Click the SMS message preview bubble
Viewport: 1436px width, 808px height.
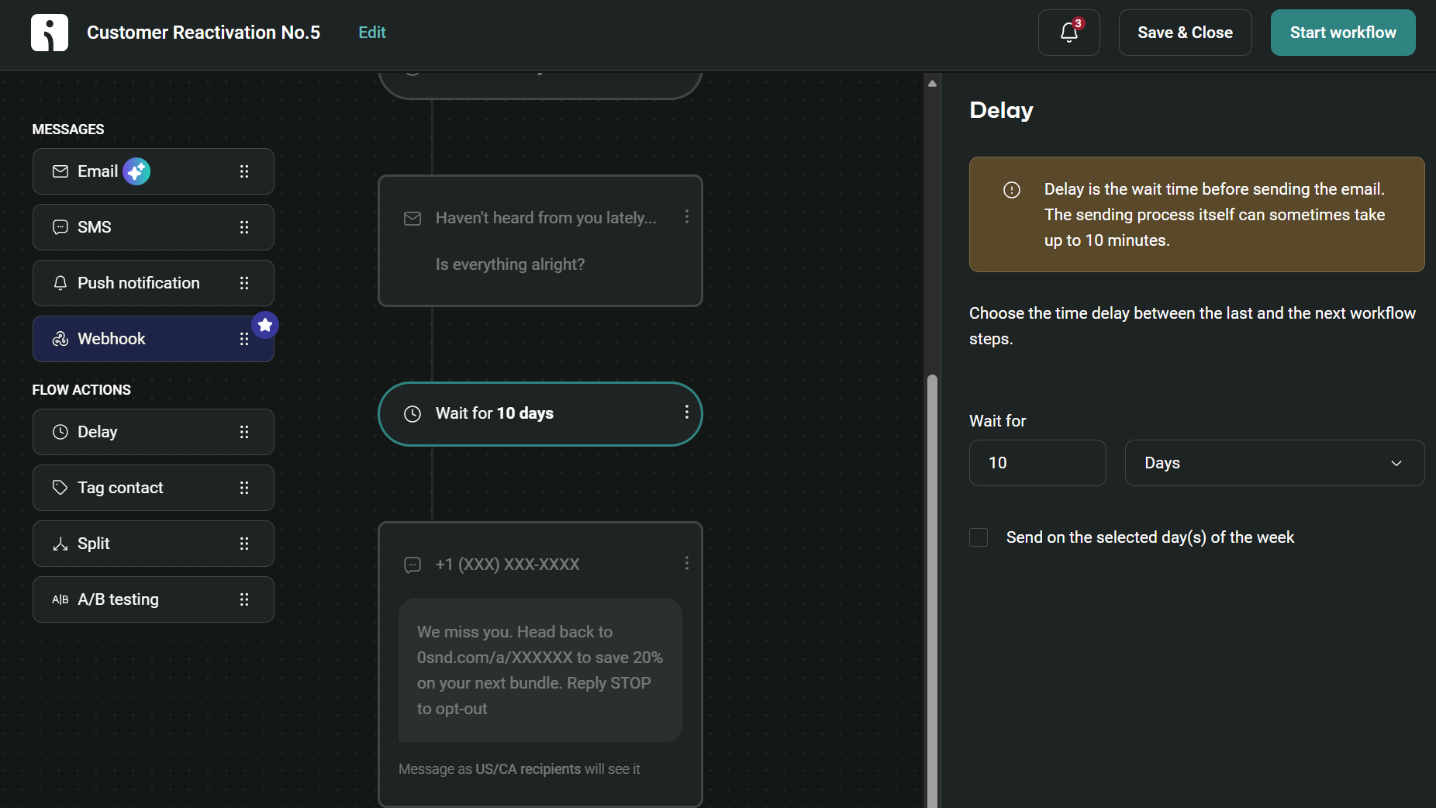[x=540, y=670]
